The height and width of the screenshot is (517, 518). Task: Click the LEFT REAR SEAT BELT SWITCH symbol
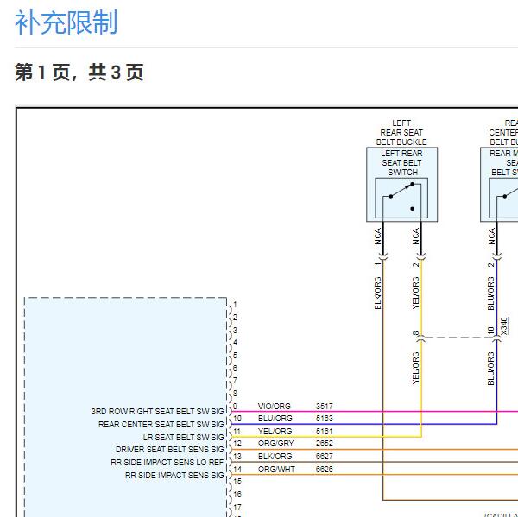point(401,198)
